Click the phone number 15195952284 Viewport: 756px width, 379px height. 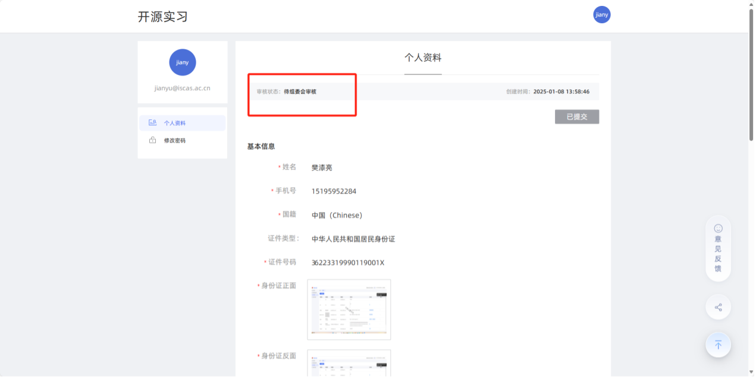[x=334, y=191]
